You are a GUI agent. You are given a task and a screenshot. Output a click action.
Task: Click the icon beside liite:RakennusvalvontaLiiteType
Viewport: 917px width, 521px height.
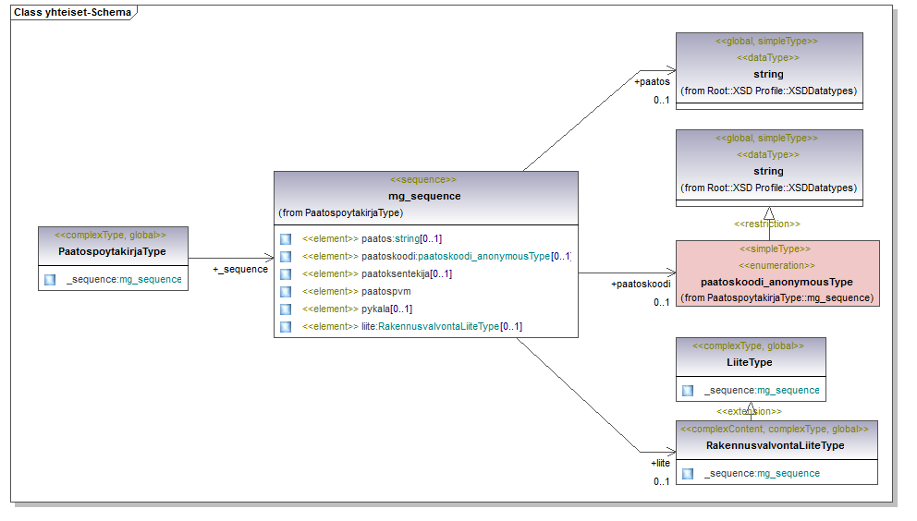286,327
